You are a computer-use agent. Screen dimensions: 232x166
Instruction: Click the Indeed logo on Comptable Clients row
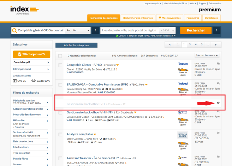[x=183, y=64]
